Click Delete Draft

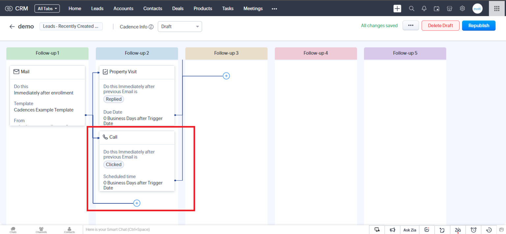(440, 25)
